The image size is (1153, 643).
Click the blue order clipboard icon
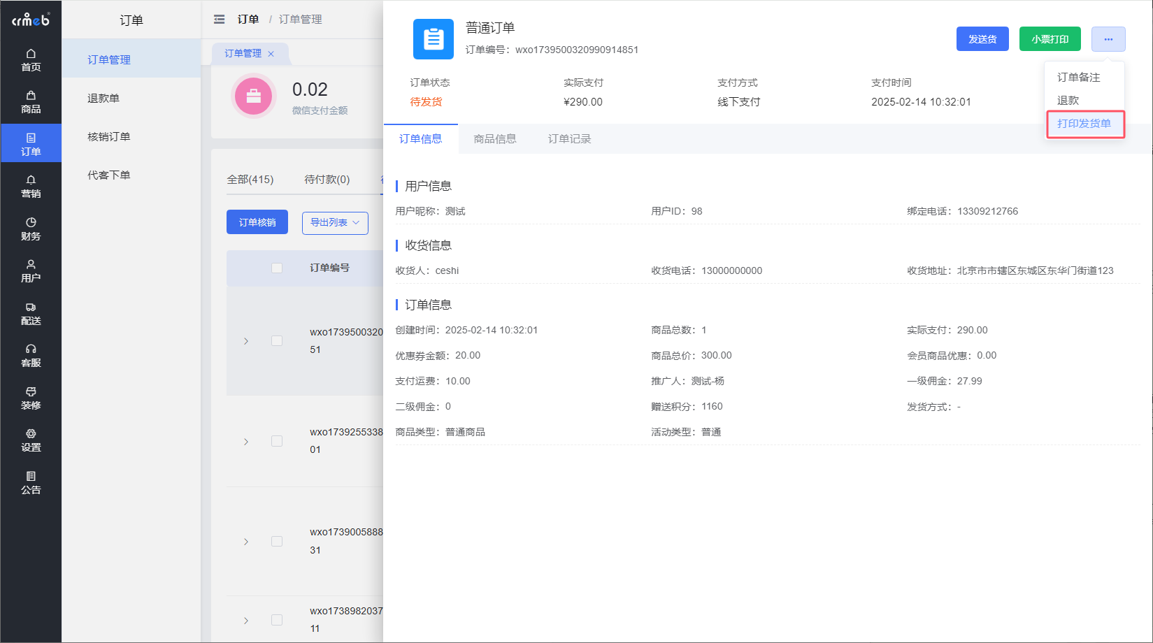pyautogui.click(x=434, y=39)
